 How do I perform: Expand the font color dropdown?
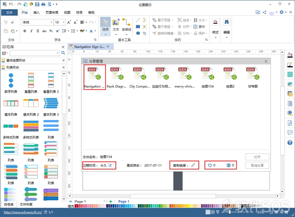click(95, 31)
